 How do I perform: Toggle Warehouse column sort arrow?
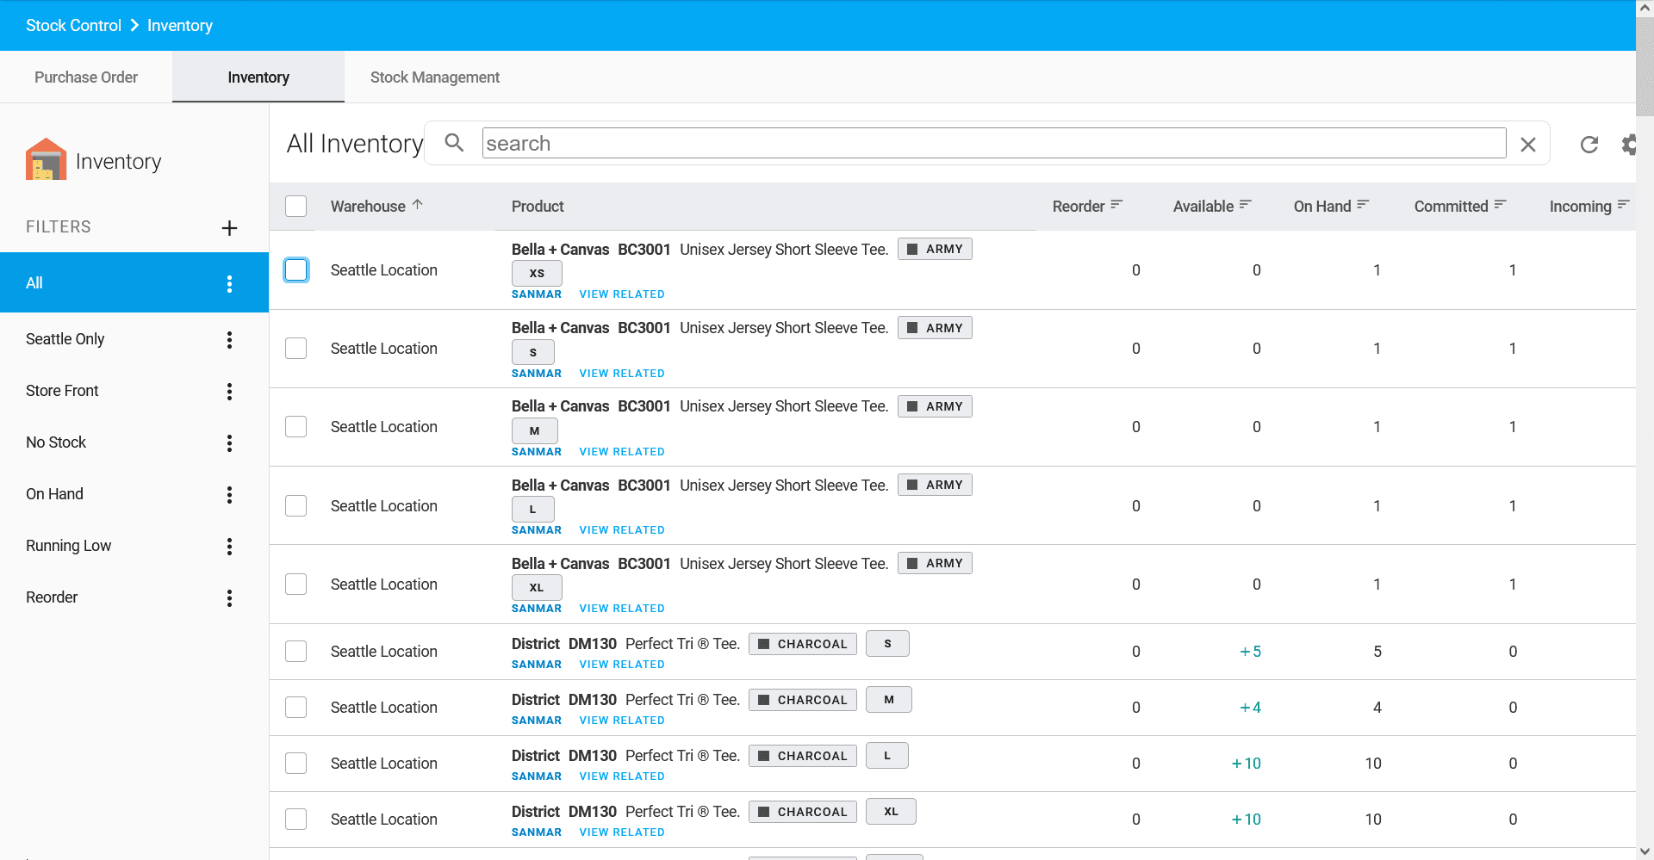click(x=418, y=205)
